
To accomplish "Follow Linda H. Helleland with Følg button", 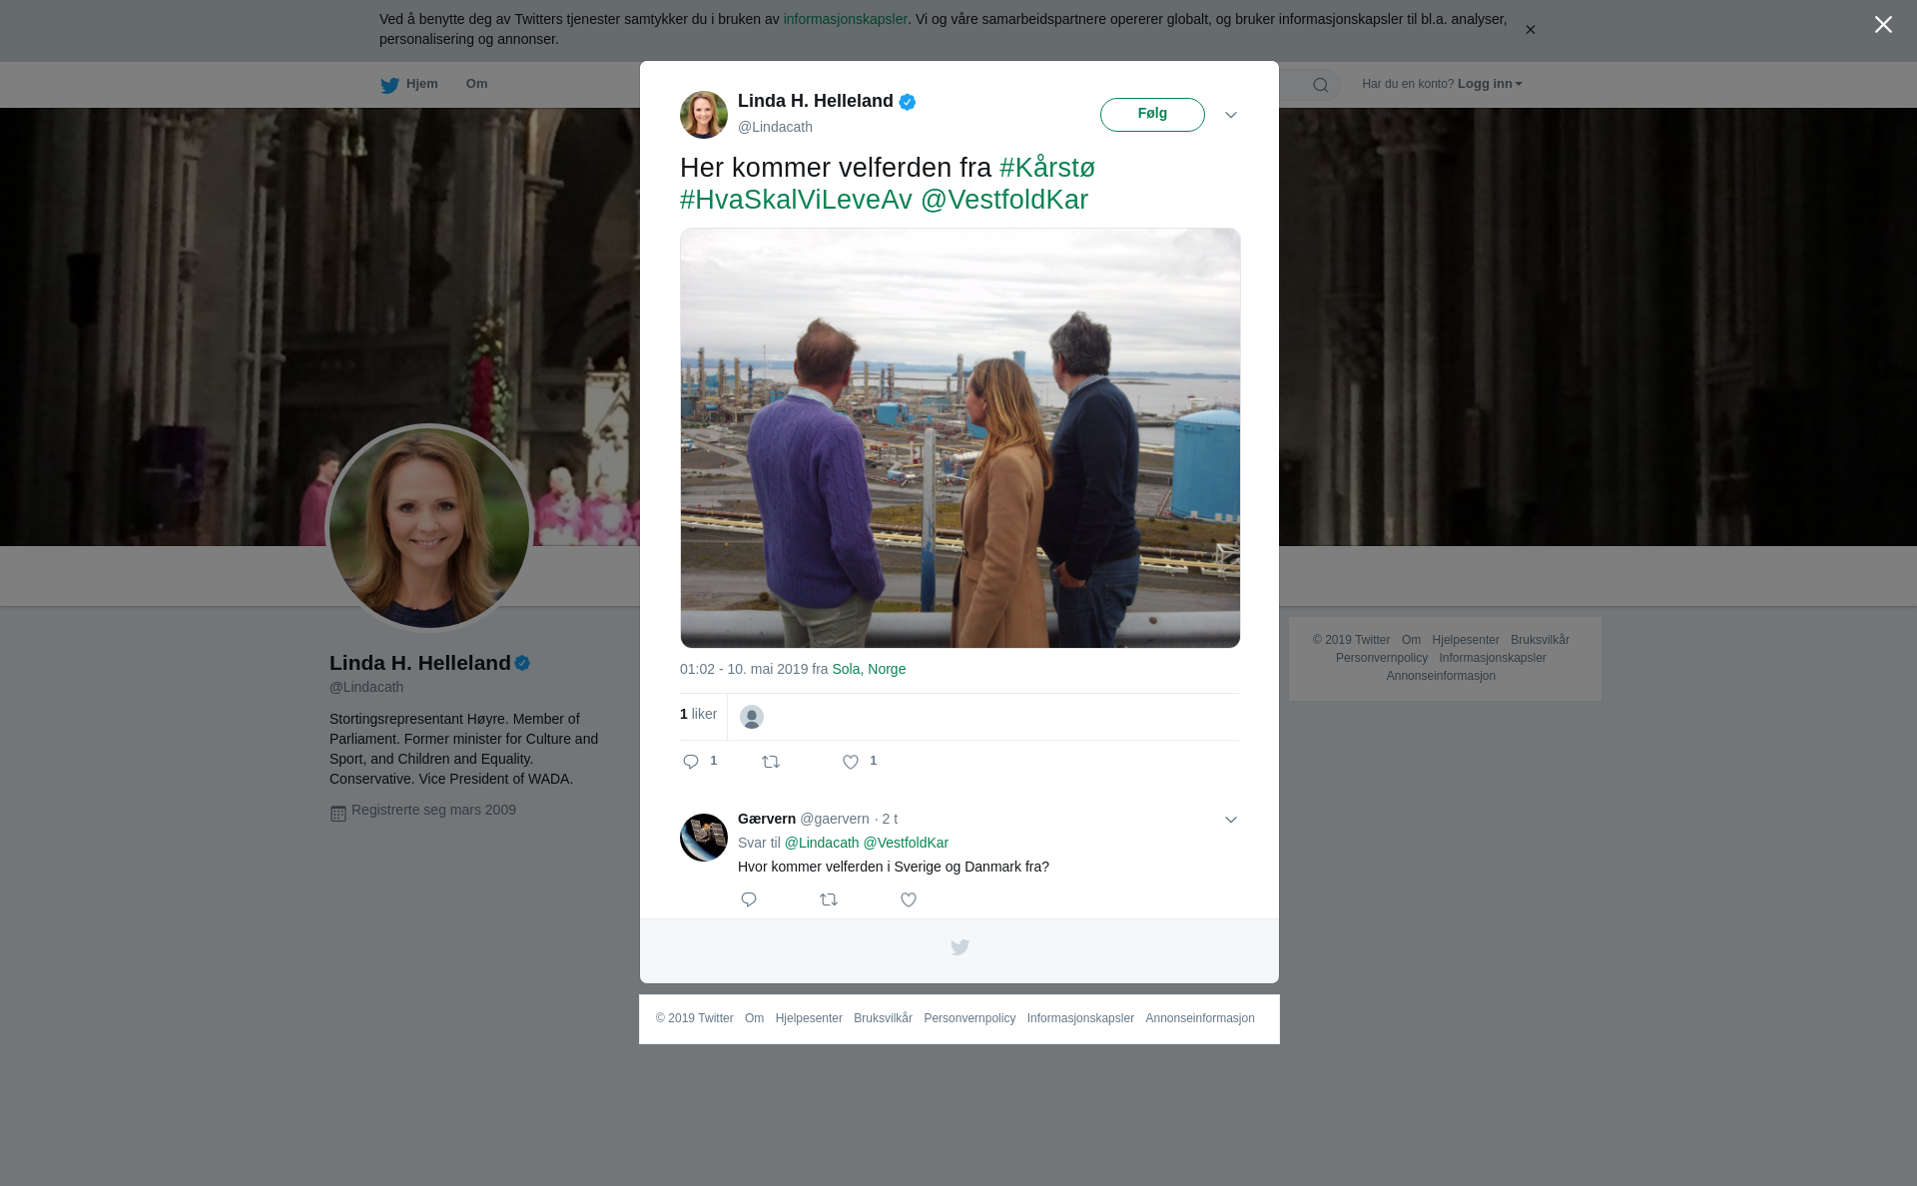I will point(1152,115).
